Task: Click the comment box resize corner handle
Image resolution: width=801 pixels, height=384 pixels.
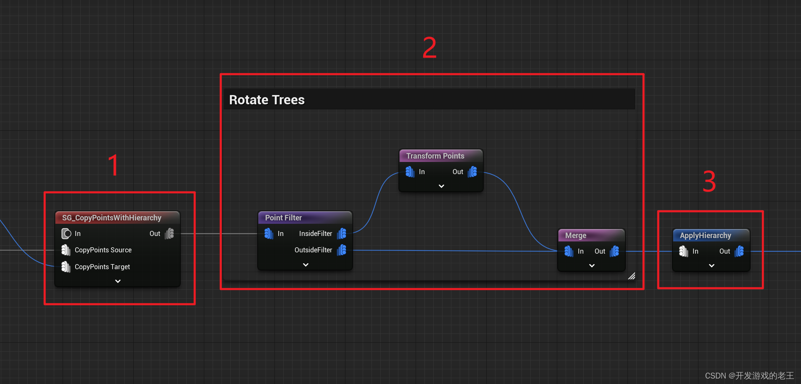Action: pos(632,276)
